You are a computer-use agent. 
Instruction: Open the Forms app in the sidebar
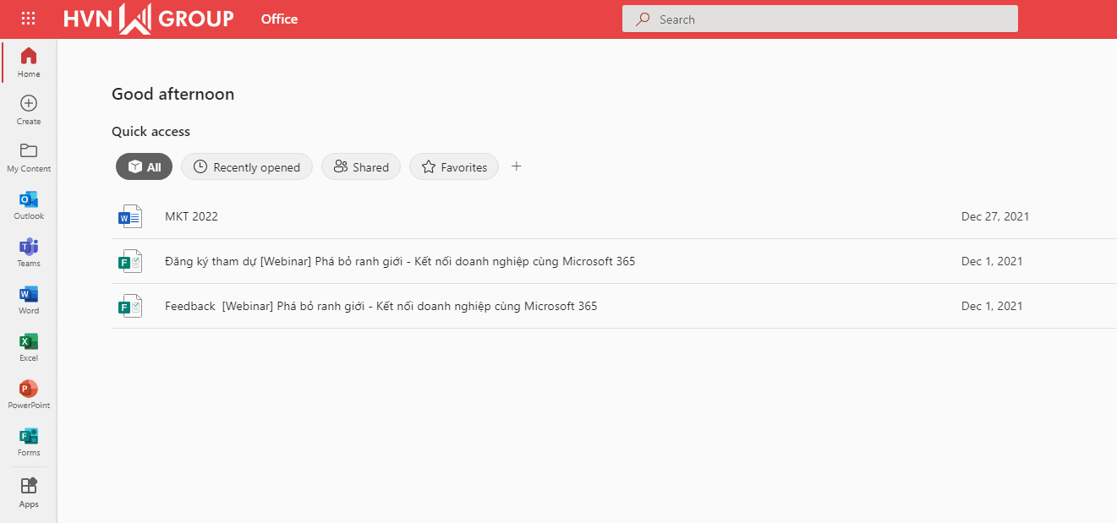[29, 441]
